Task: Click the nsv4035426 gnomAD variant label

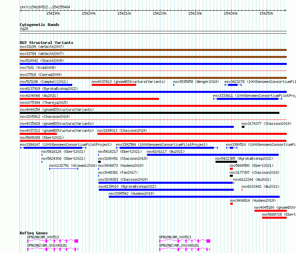Action: (57, 124)
